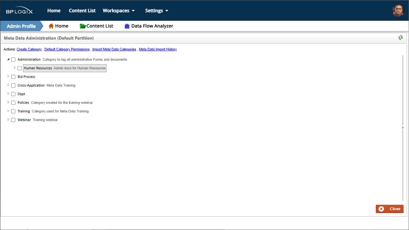This screenshot has height=230, width=409.
Task: Open Content List tab in sub-navigation
Action: tap(96, 26)
